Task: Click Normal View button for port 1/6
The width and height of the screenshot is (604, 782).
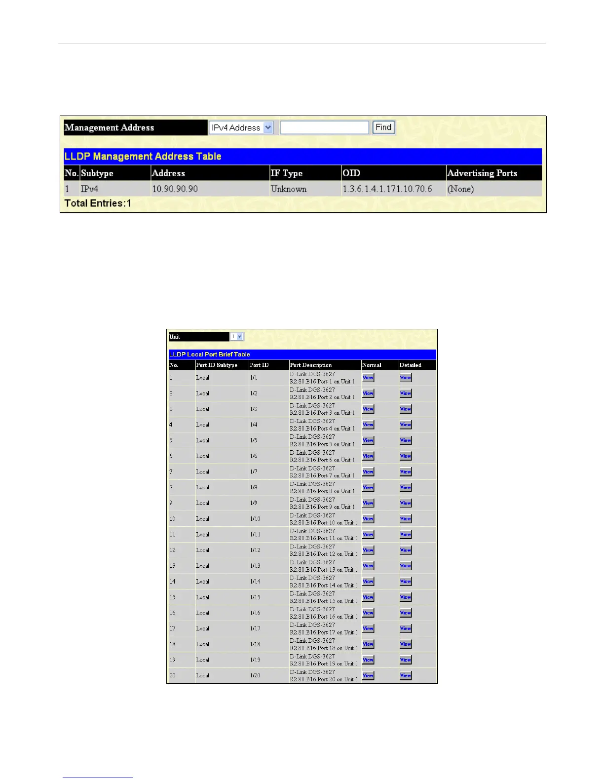Action: point(368,456)
